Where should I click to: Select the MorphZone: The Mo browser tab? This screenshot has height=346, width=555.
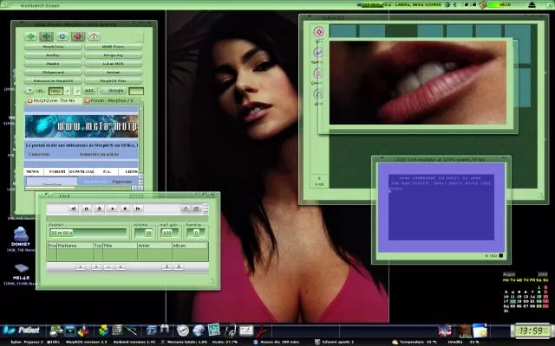click(x=56, y=101)
